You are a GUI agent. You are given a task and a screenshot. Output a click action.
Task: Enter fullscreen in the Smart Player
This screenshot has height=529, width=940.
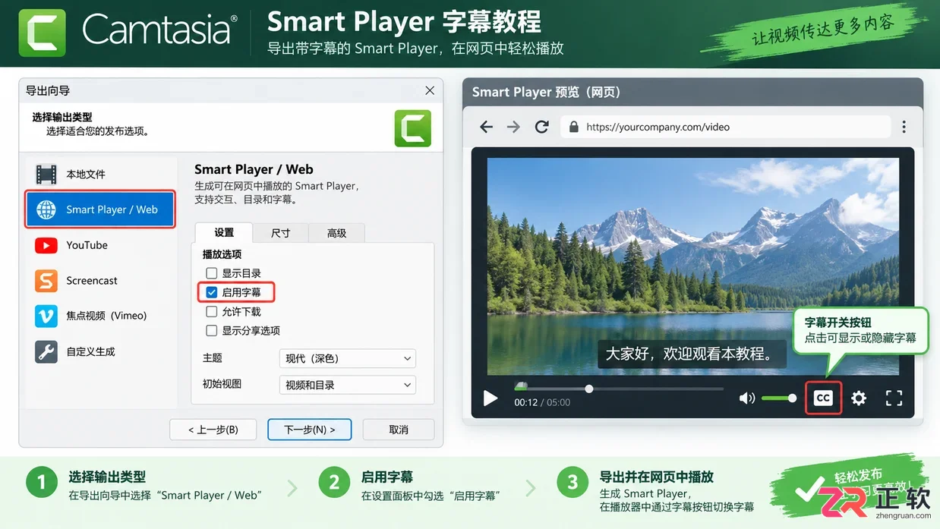(894, 398)
